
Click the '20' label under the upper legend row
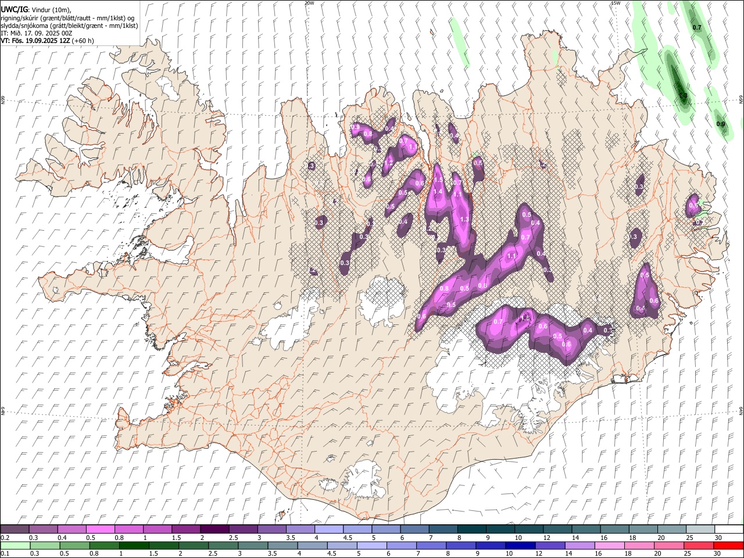click(661, 538)
